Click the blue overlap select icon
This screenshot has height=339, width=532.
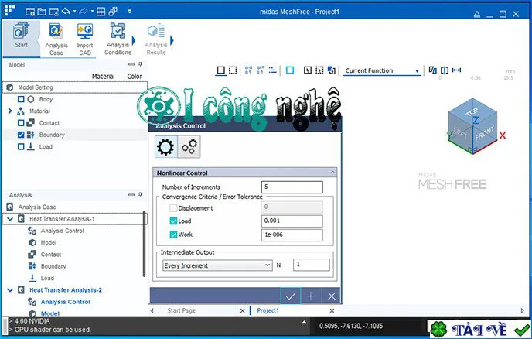332,70
